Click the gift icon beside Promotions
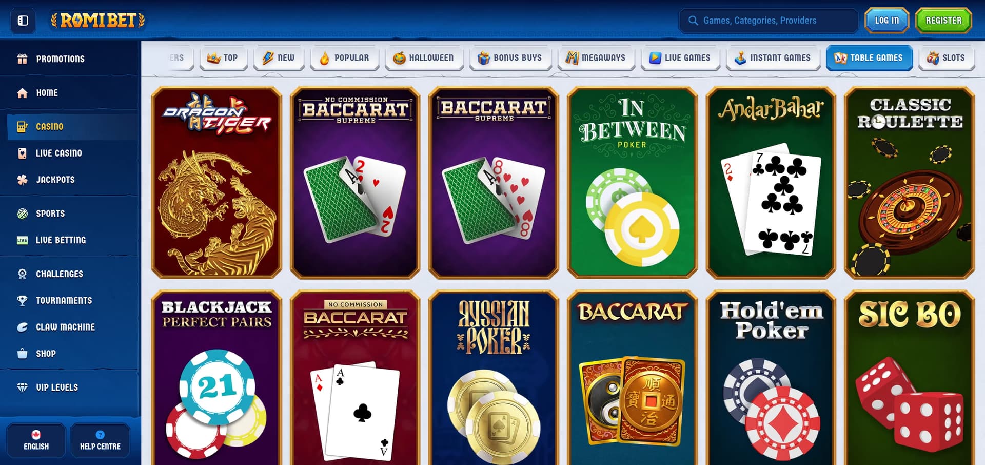Screen dimensions: 985x465 click(x=22, y=59)
